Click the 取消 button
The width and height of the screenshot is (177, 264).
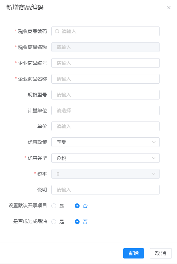click(x=161, y=253)
